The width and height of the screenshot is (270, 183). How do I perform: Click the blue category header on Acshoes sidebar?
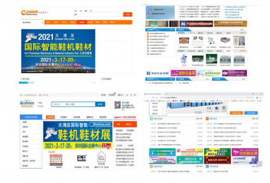(x=31, y=117)
